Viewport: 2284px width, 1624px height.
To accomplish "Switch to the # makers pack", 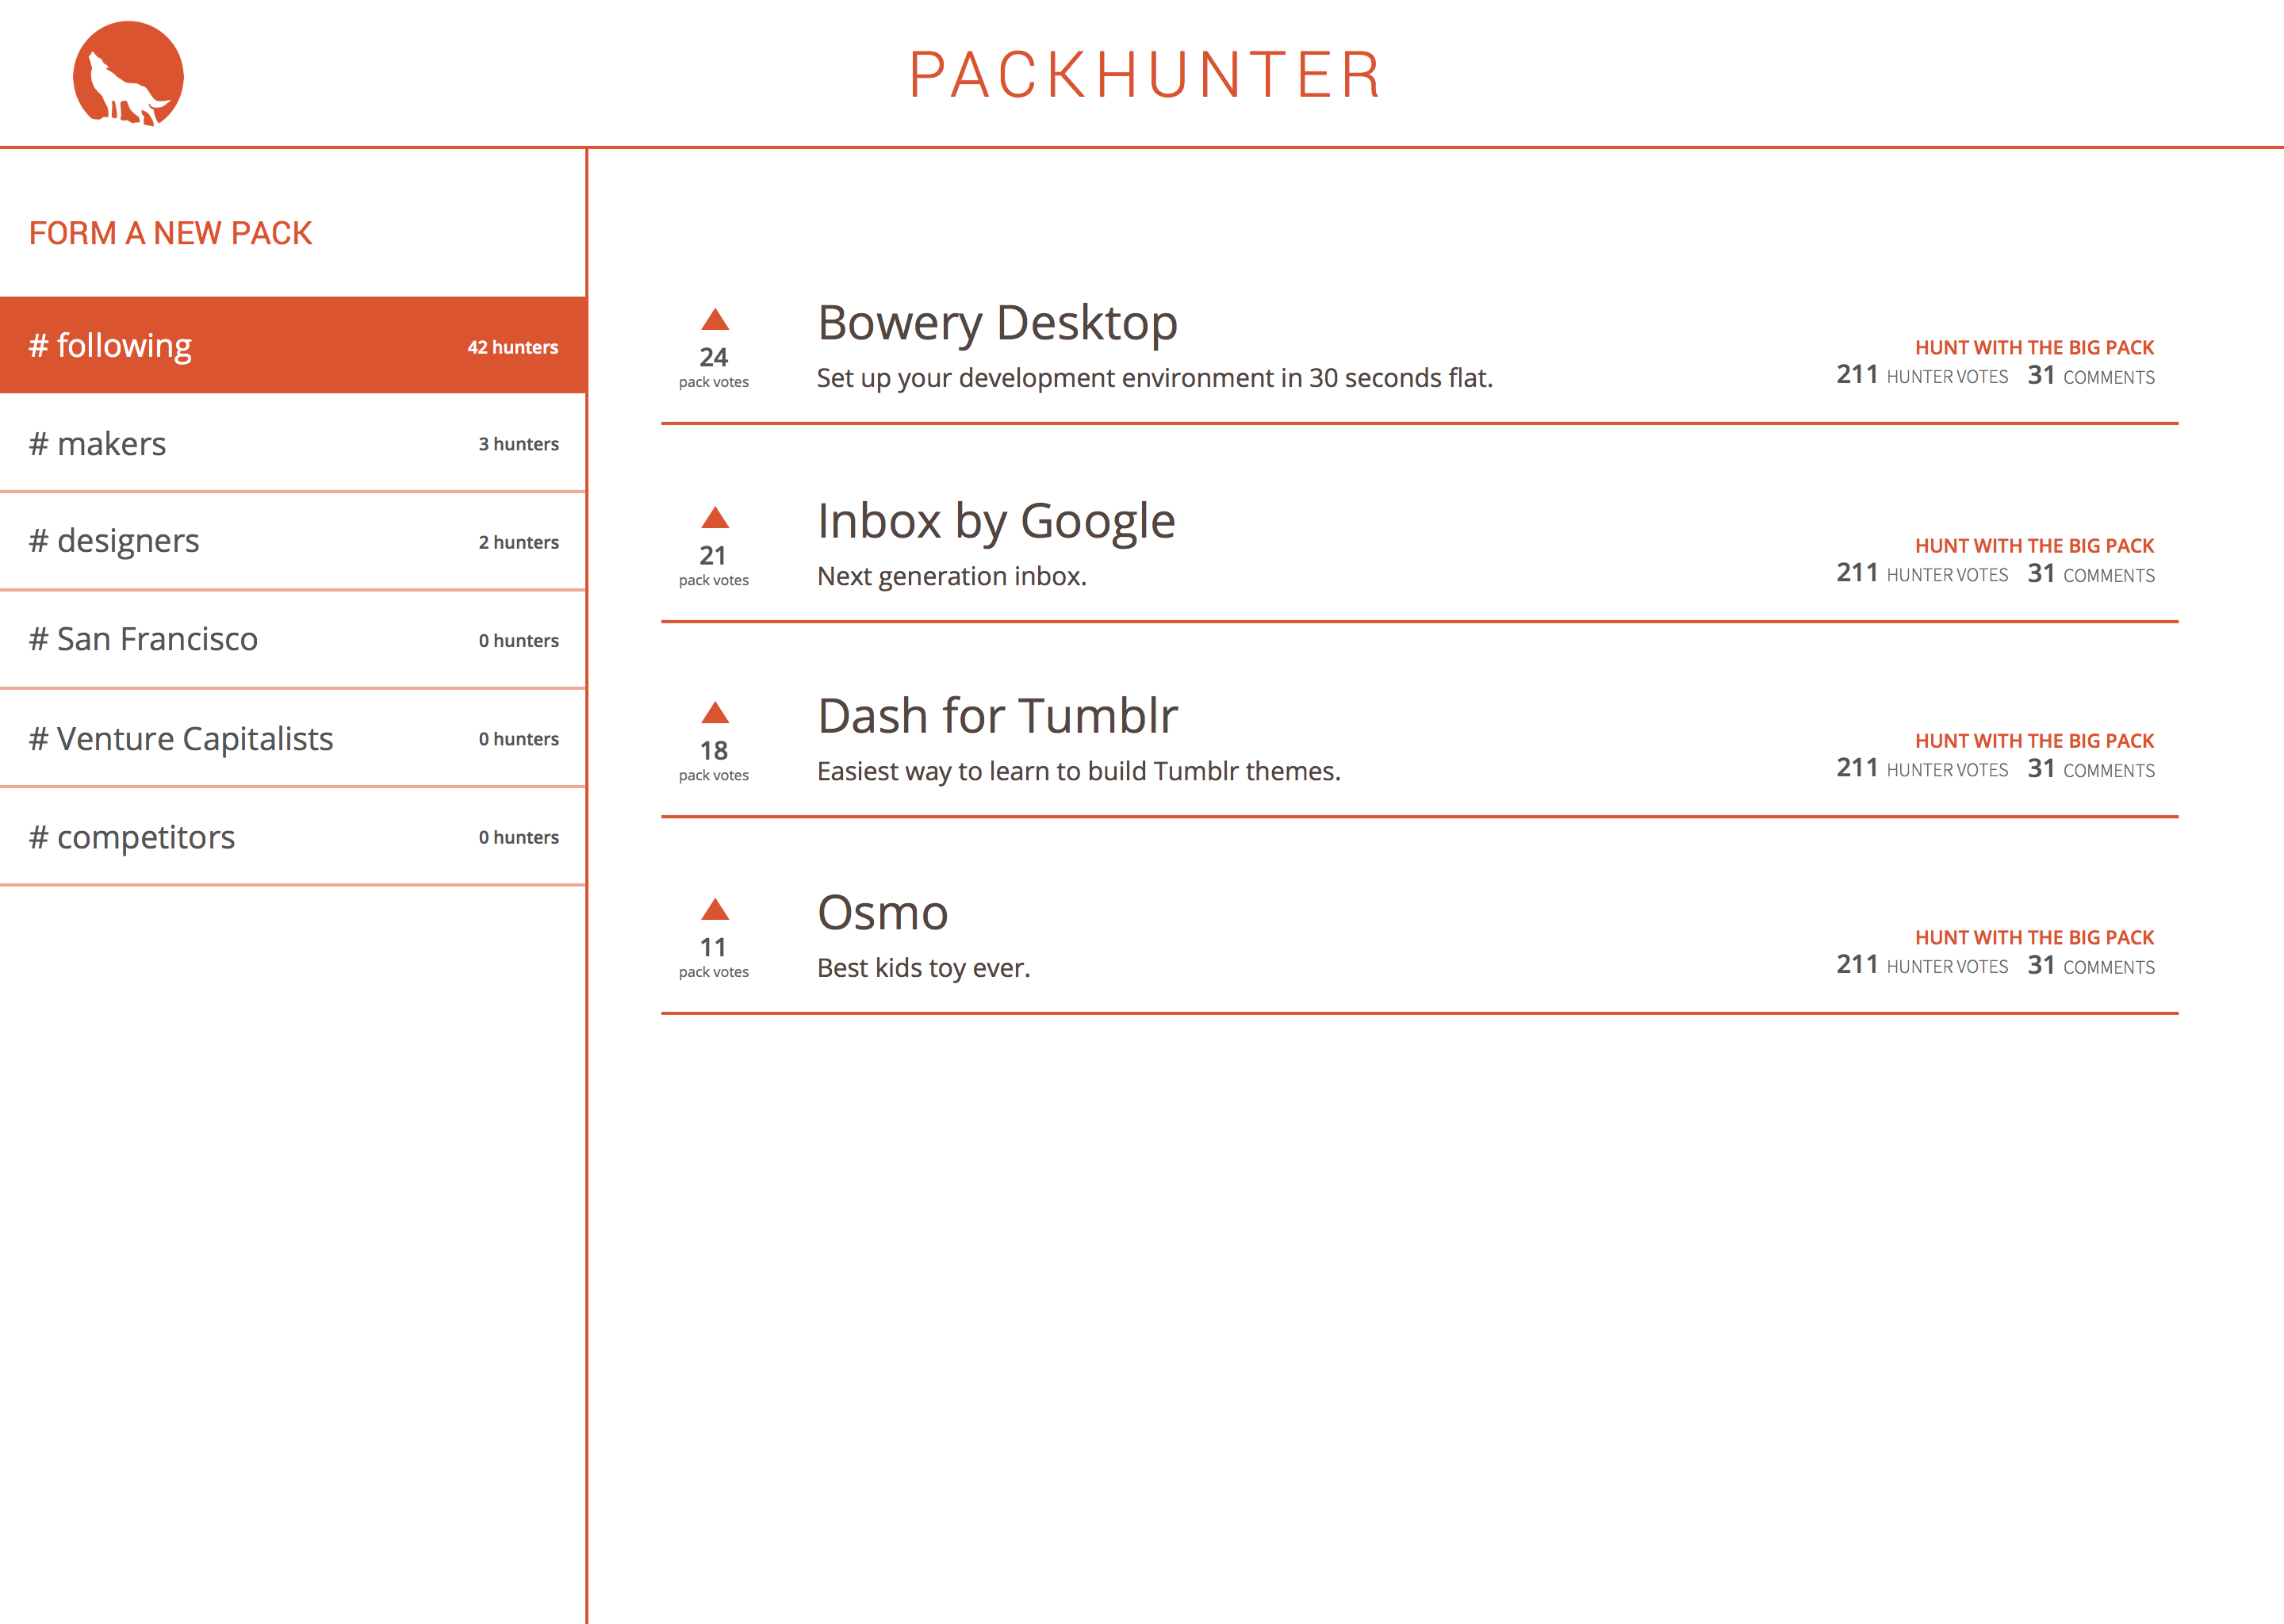I will pyautogui.click(x=292, y=443).
